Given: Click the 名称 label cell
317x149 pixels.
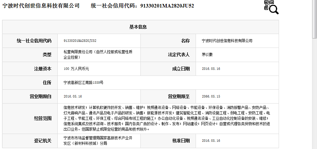Looking at the screenshot, I should click(x=185, y=41).
